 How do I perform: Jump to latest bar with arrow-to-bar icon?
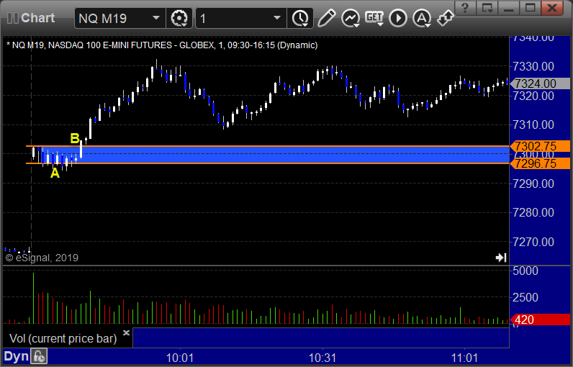(x=501, y=258)
